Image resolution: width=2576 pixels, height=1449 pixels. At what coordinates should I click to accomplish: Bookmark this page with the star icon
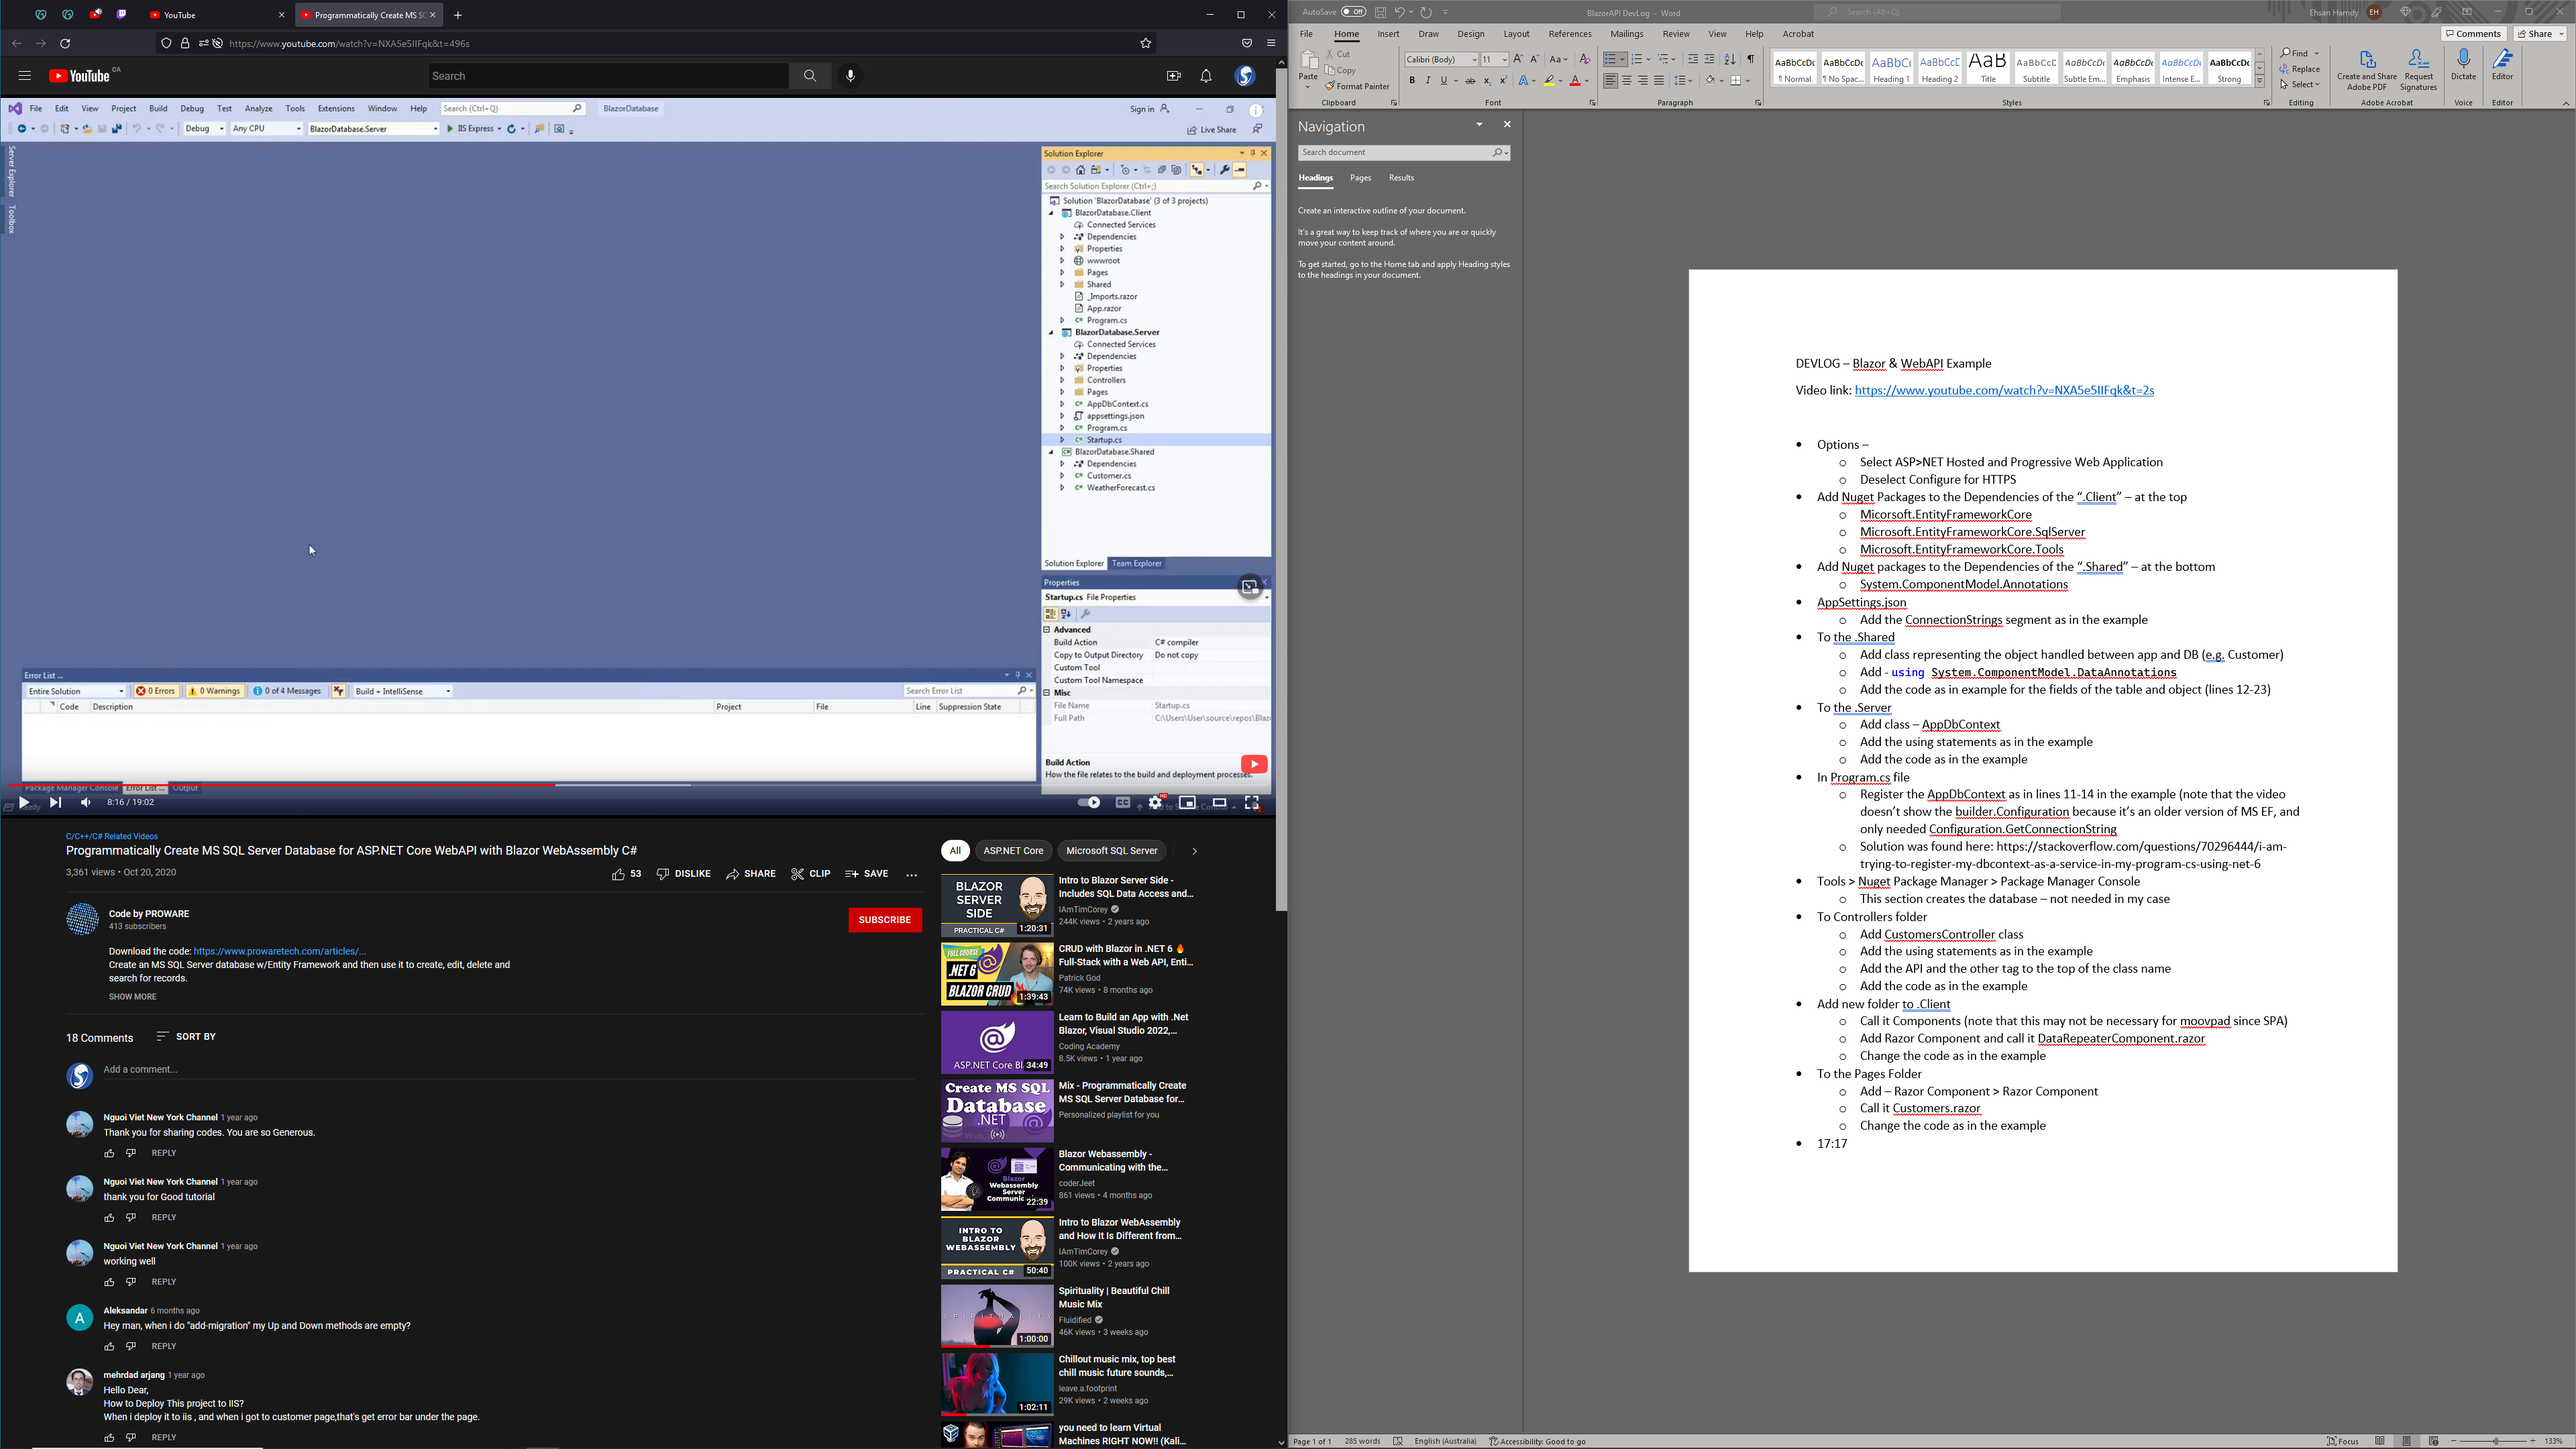click(x=1146, y=43)
